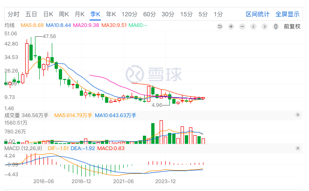This screenshot has height=191, width=309.
Task: Select the 月K tab
Action: click(x=80, y=14)
